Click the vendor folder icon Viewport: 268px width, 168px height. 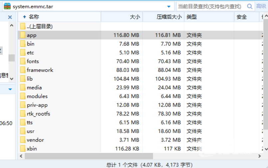tap(23, 140)
